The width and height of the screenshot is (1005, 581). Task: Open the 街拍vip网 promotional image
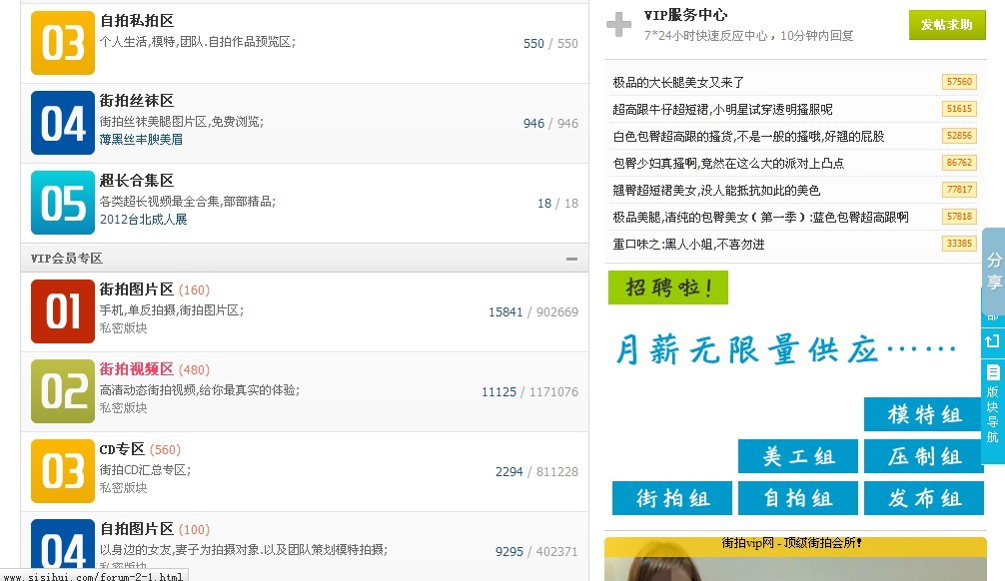click(795, 559)
